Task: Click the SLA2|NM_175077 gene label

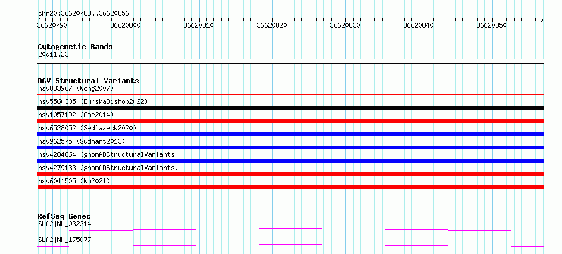Action: click(x=64, y=240)
